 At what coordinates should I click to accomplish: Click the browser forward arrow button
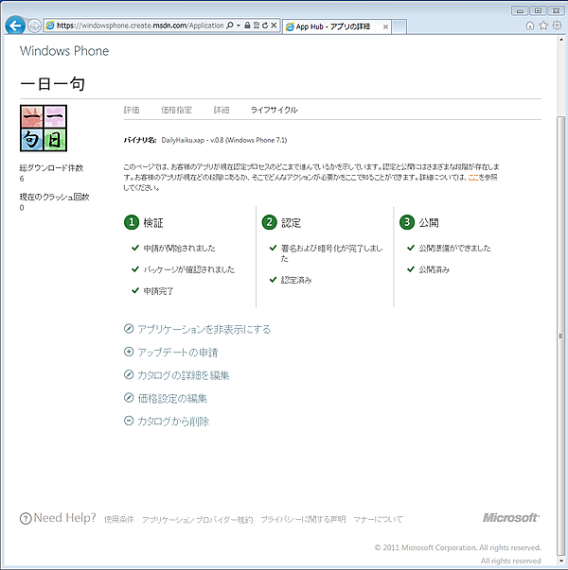(x=34, y=26)
